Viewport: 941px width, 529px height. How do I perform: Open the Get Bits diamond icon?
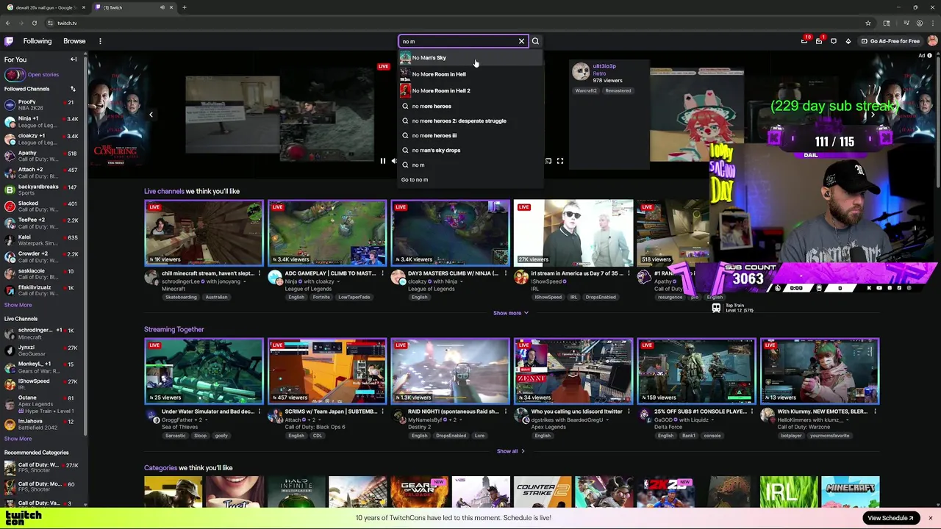(848, 41)
